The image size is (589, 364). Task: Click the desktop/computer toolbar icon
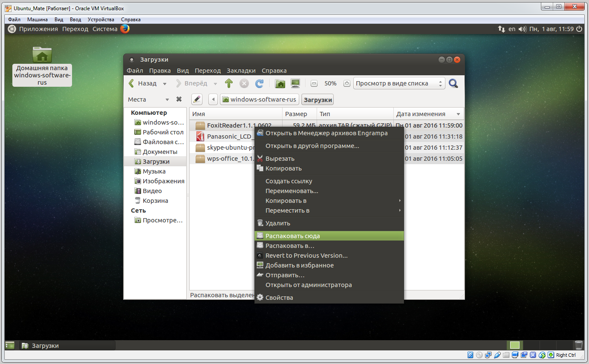[295, 83]
